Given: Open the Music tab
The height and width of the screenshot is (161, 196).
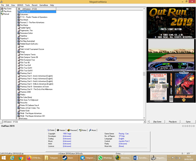Looking at the screenshot, I should click(92, 130).
